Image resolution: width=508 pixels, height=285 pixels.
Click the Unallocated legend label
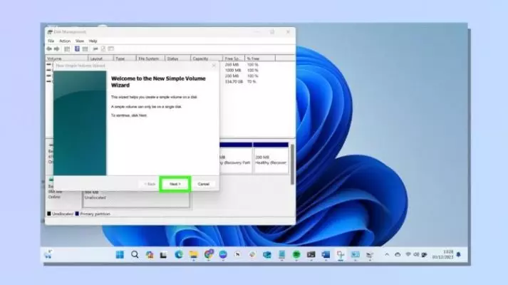(63, 214)
